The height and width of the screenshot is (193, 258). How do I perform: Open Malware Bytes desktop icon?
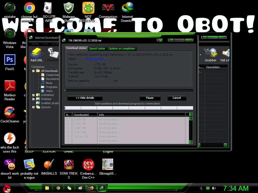pyautogui.click(x=69, y=12)
